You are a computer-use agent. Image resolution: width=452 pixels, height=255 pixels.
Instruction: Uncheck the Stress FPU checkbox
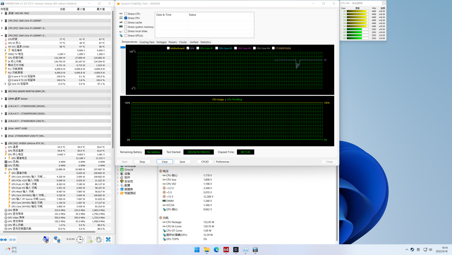[x=126, y=18]
